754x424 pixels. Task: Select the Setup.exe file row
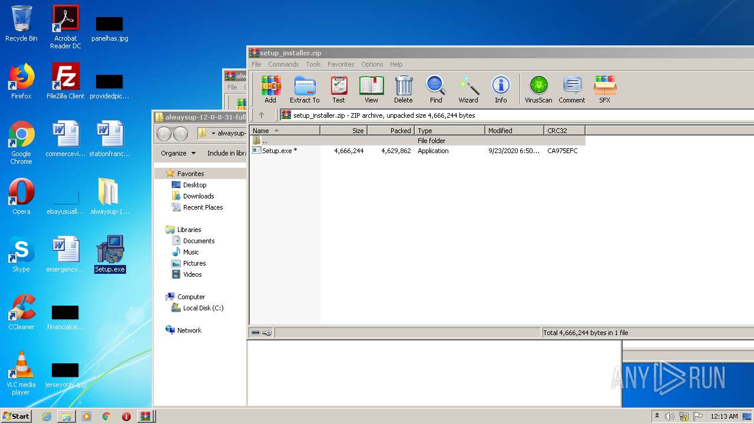coord(280,151)
